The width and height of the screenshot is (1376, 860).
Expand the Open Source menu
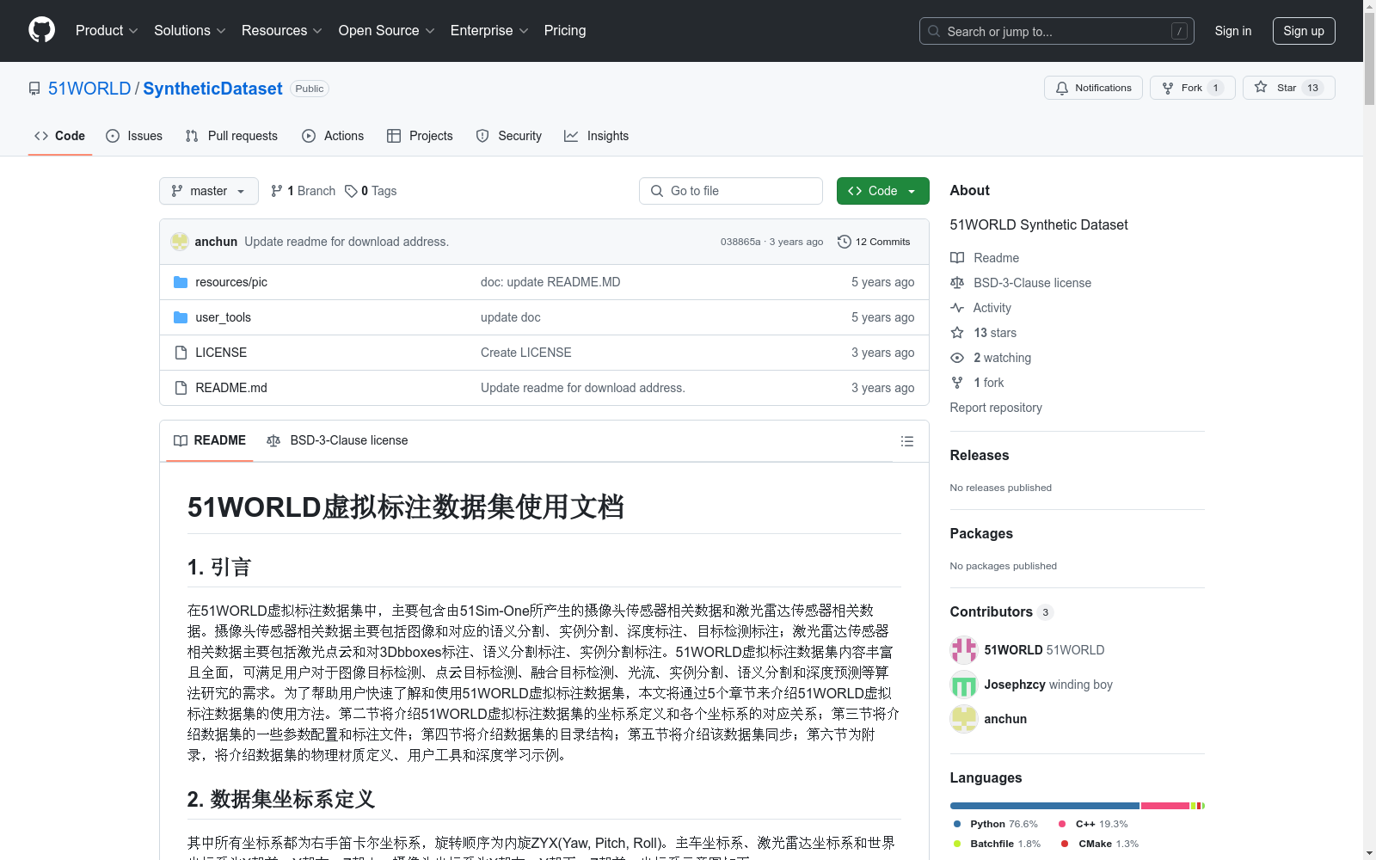point(386,31)
